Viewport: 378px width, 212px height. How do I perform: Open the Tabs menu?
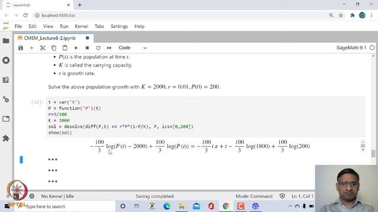pos(99,26)
